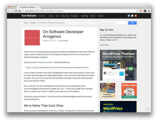Click the share icon at bottom right

148,109
